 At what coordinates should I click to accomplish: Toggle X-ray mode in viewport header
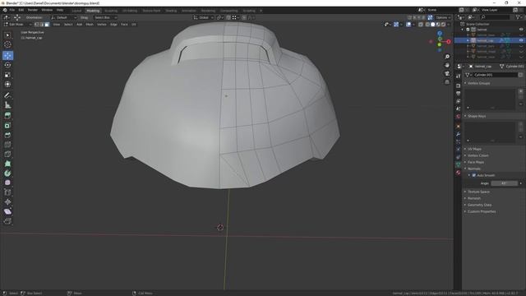coord(421,25)
